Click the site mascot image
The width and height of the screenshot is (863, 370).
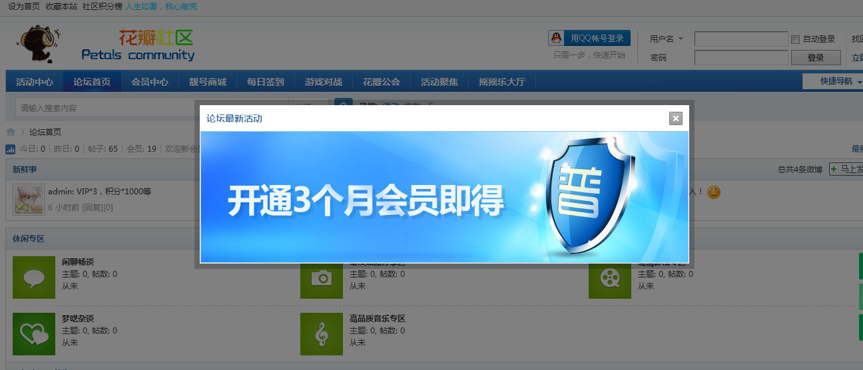39,45
